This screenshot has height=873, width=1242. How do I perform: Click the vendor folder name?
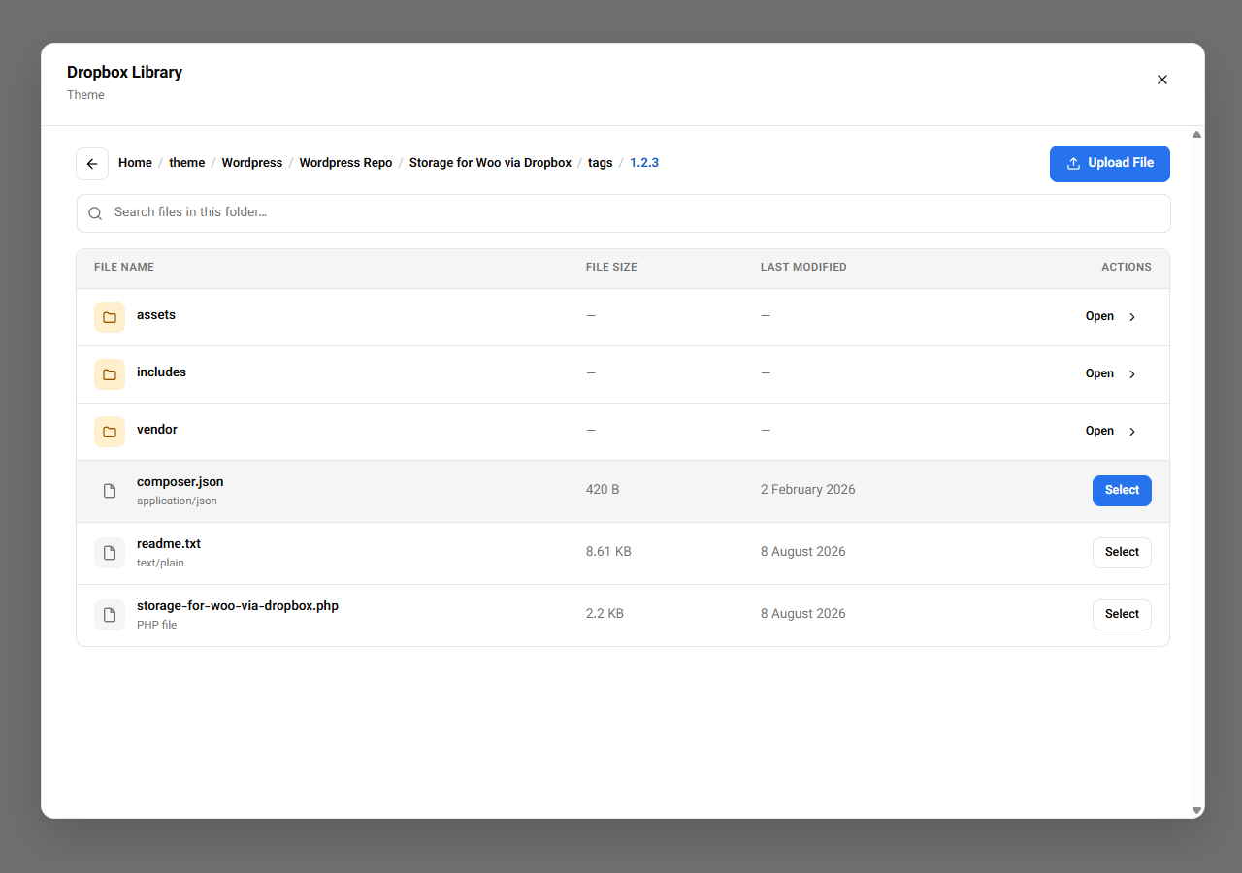157,430
